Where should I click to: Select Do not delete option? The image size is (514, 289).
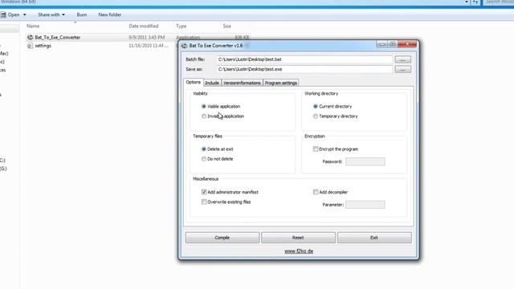pyautogui.click(x=204, y=159)
